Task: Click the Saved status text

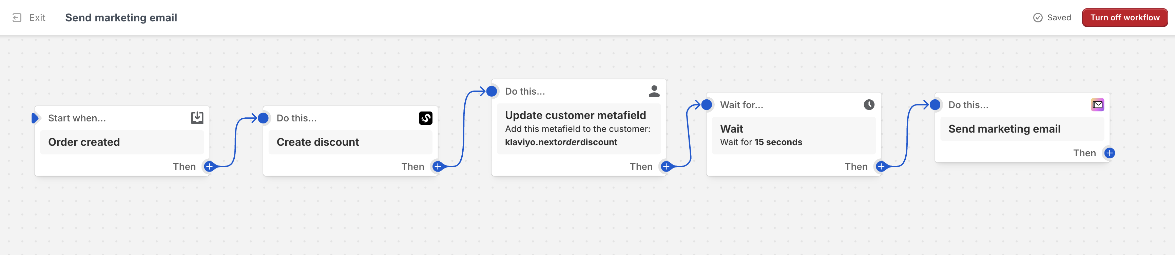Action: pyautogui.click(x=1059, y=18)
